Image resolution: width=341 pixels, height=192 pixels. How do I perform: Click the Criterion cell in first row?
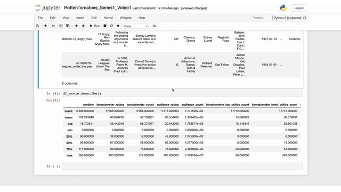pos(295,39)
